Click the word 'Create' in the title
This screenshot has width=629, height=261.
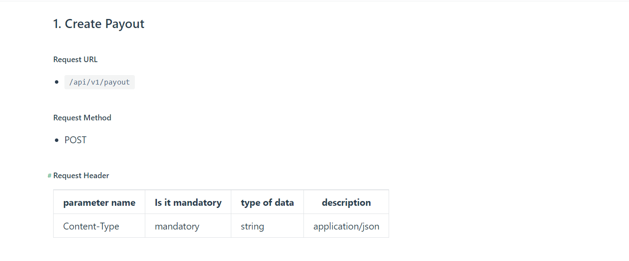coord(83,24)
